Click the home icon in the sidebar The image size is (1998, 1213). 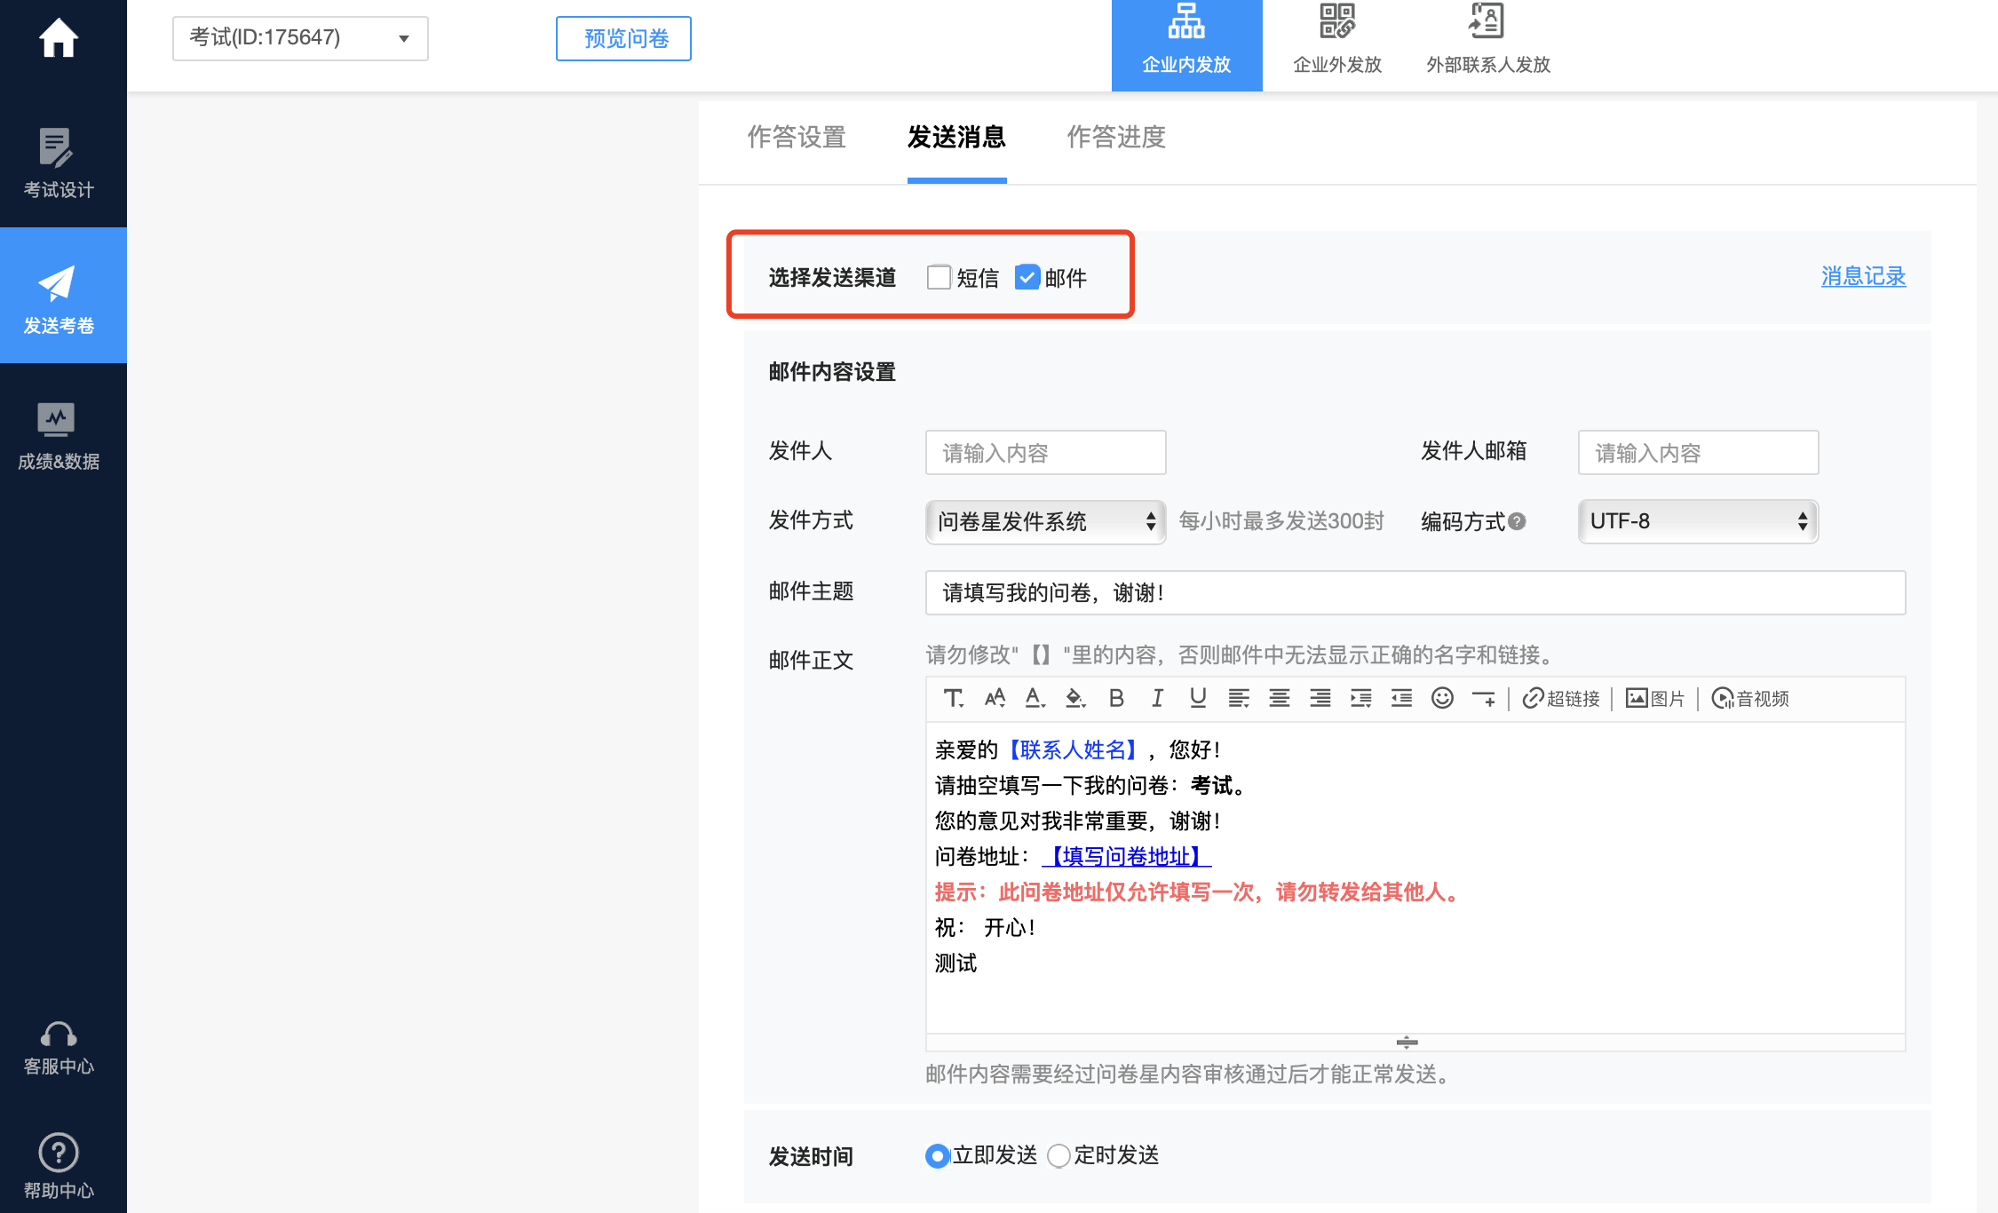59,38
